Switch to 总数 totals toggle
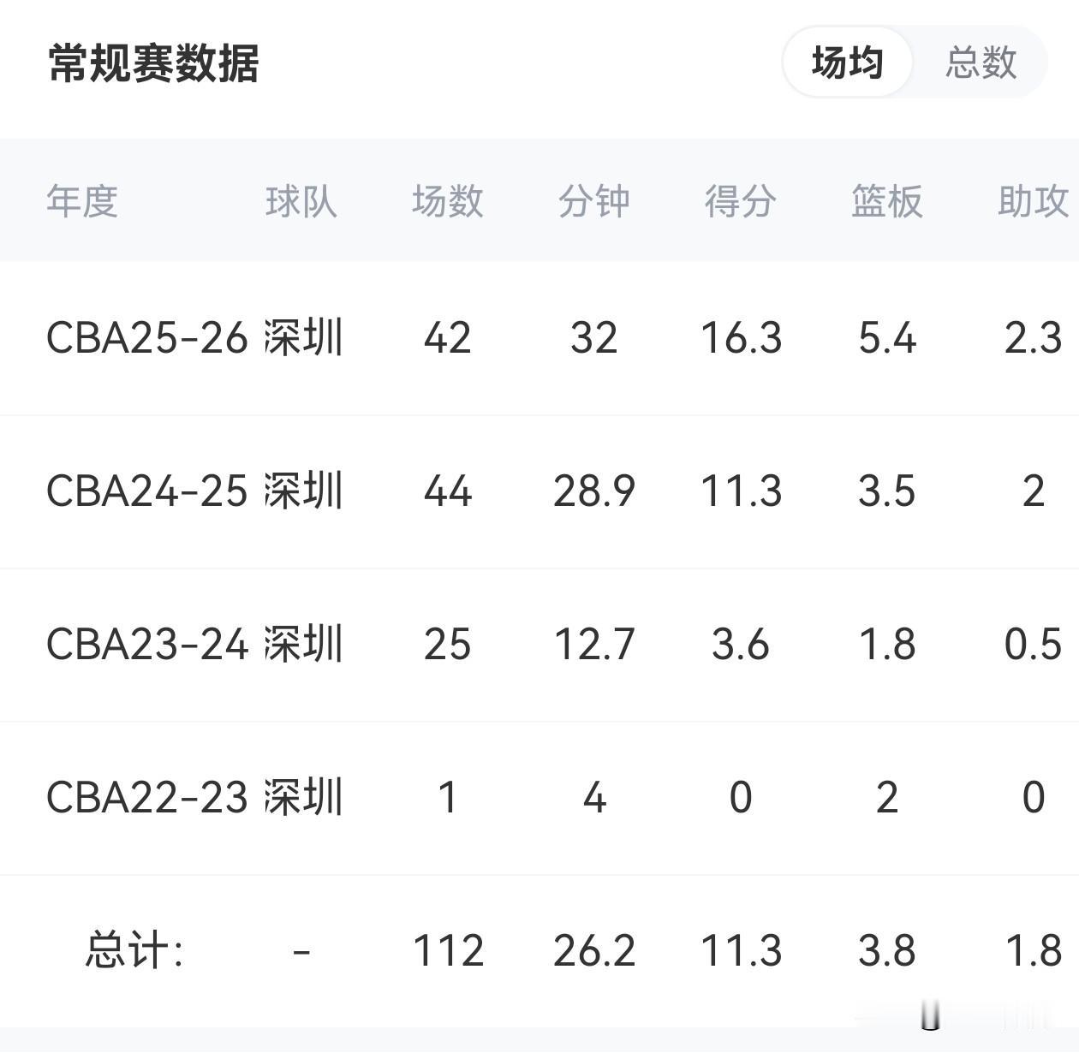Image resolution: width=1079 pixels, height=1053 pixels. pos(981,62)
